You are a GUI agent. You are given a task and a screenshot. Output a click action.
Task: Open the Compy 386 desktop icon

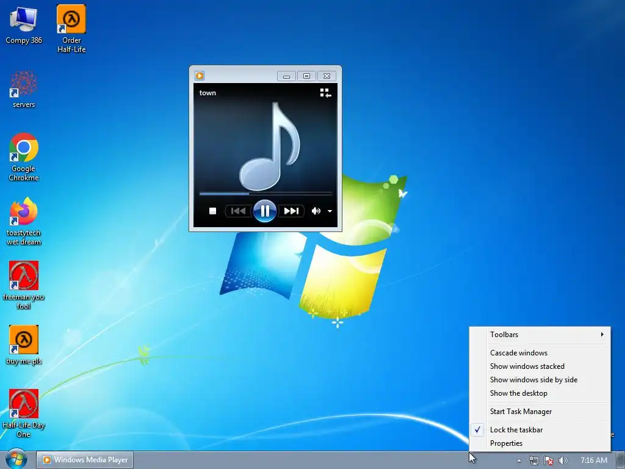pyautogui.click(x=24, y=26)
